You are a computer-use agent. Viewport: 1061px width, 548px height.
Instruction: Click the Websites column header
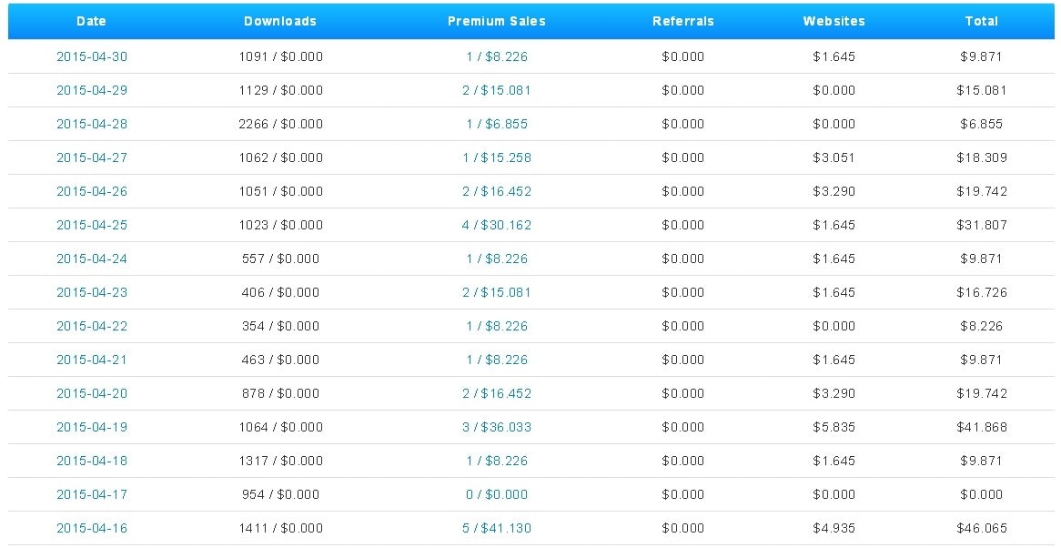tap(834, 21)
